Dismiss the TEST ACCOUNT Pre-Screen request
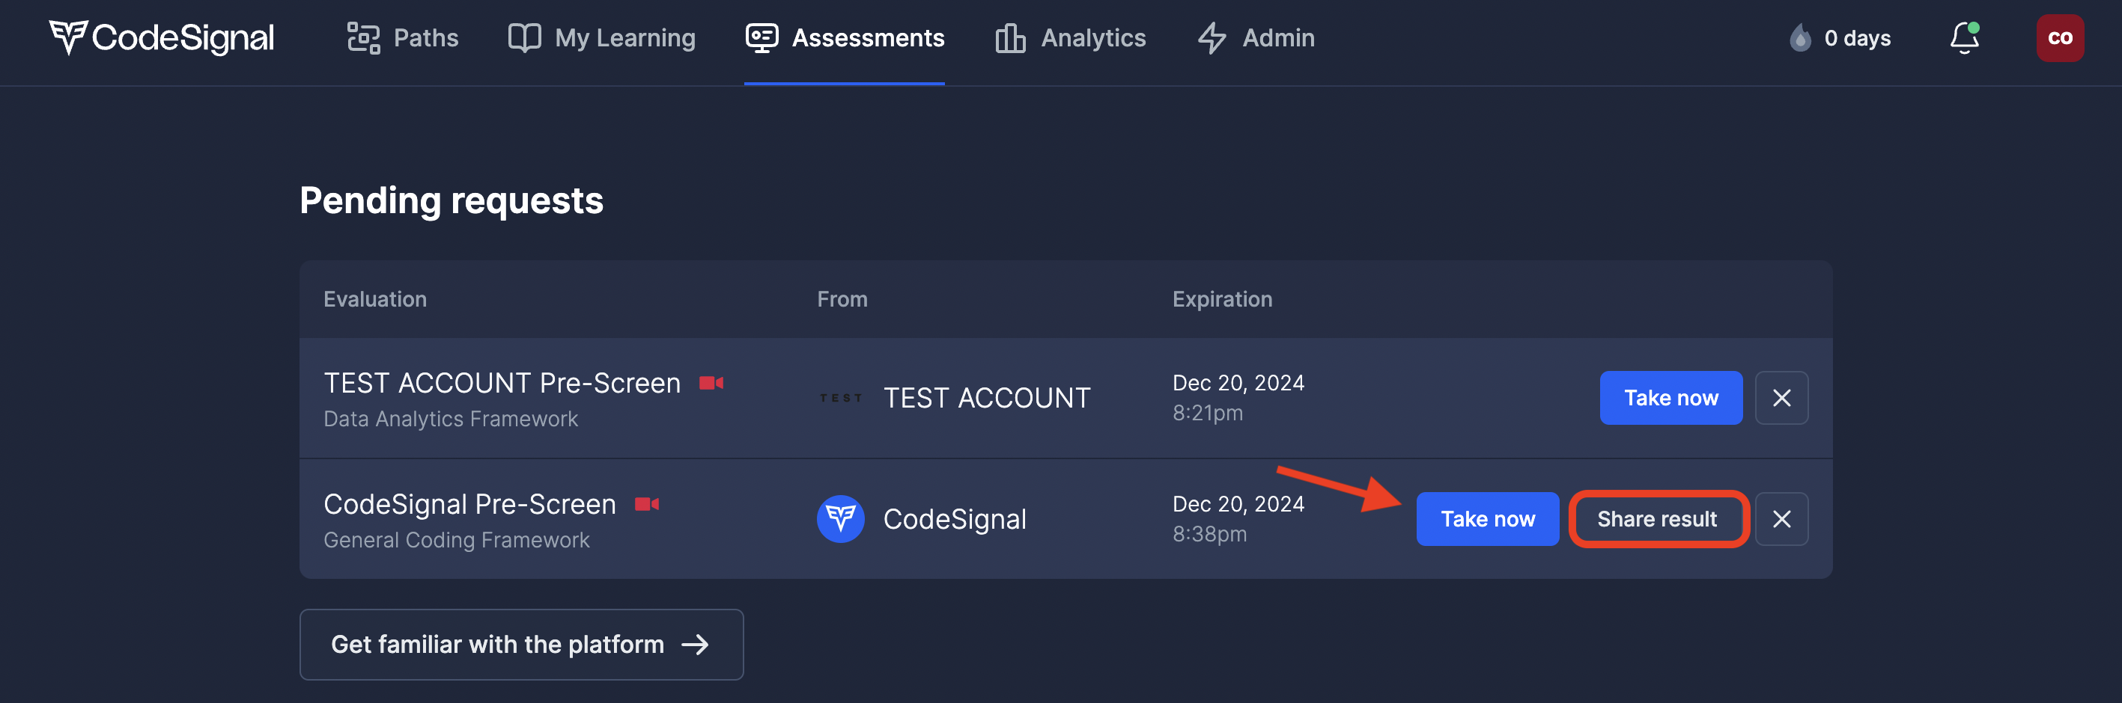2122x703 pixels. [x=1781, y=398]
